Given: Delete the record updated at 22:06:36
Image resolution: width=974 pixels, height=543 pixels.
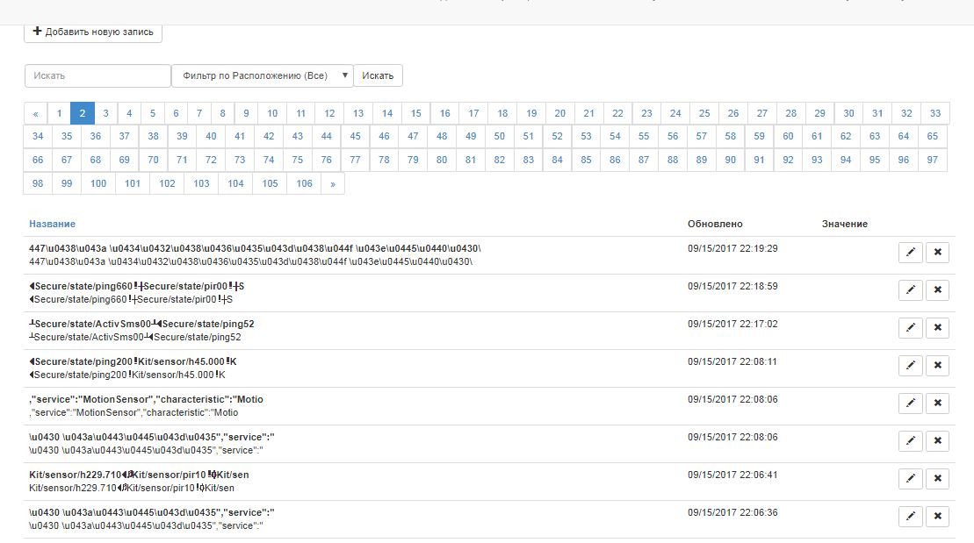Looking at the screenshot, I should (937, 517).
